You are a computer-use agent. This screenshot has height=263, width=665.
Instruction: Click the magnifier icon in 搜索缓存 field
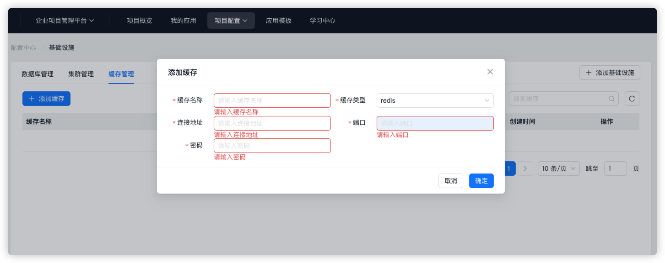click(x=611, y=99)
